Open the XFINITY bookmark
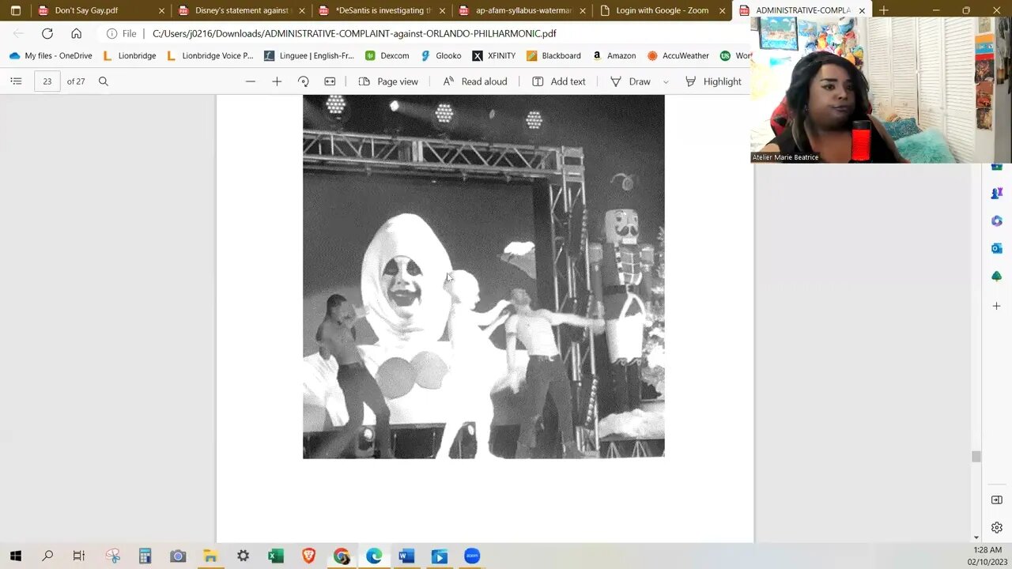The width and height of the screenshot is (1012, 569). click(493, 56)
